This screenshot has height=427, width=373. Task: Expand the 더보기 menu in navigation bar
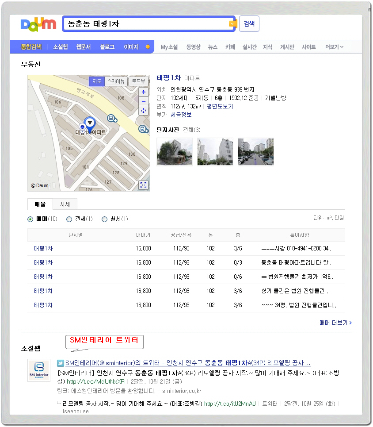click(334, 47)
